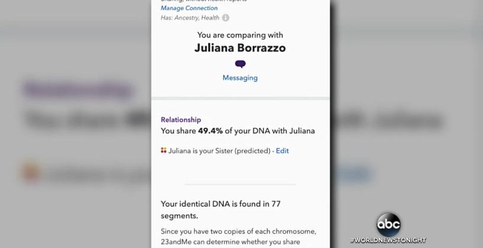Click the bold 49.4% shared DNA value

click(210, 131)
